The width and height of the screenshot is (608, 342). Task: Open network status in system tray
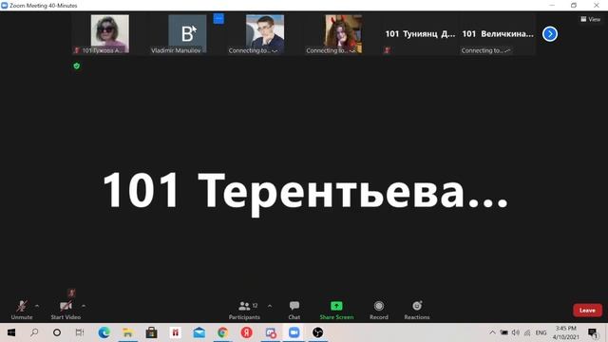coord(527,332)
